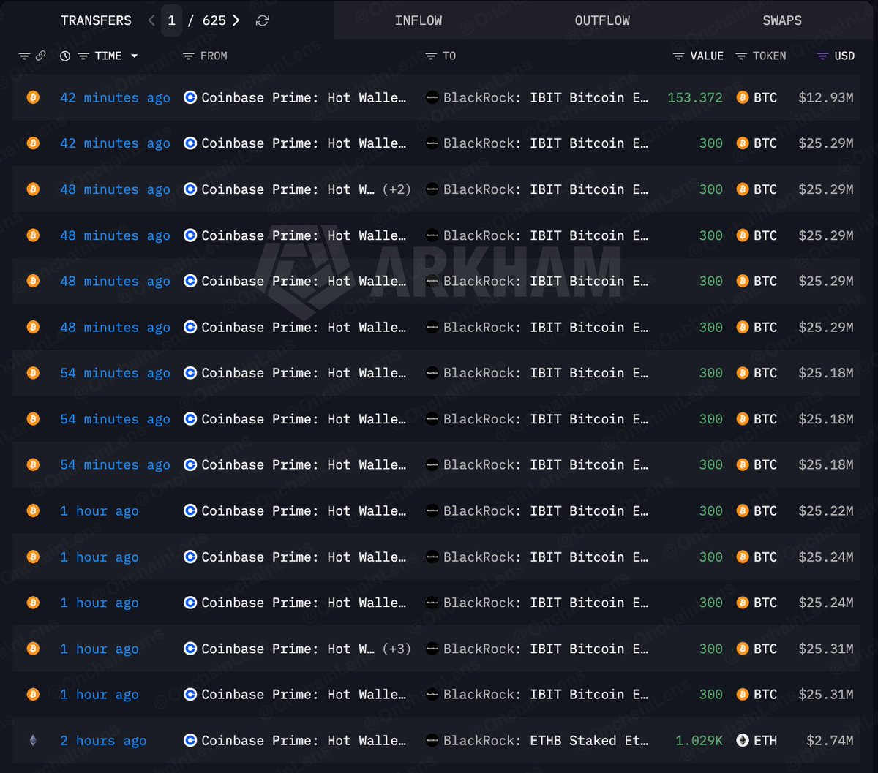Click the Coinbase logo in the ETH row

pos(190,740)
